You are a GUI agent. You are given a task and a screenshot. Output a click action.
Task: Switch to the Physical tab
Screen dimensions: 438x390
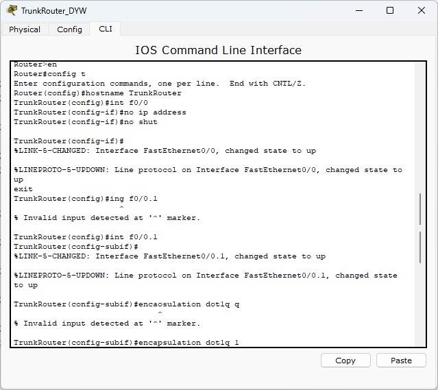(25, 29)
